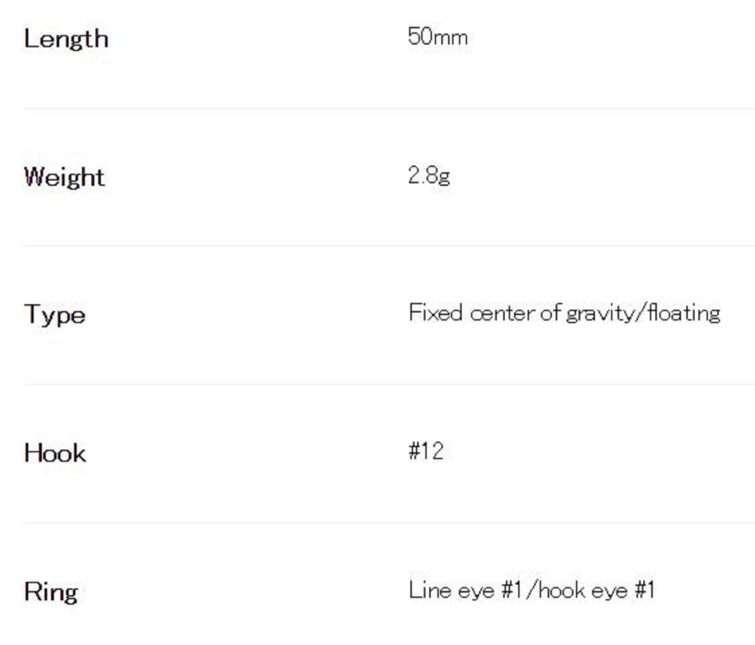
Task: Click the Hook label
Action: (55, 453)
